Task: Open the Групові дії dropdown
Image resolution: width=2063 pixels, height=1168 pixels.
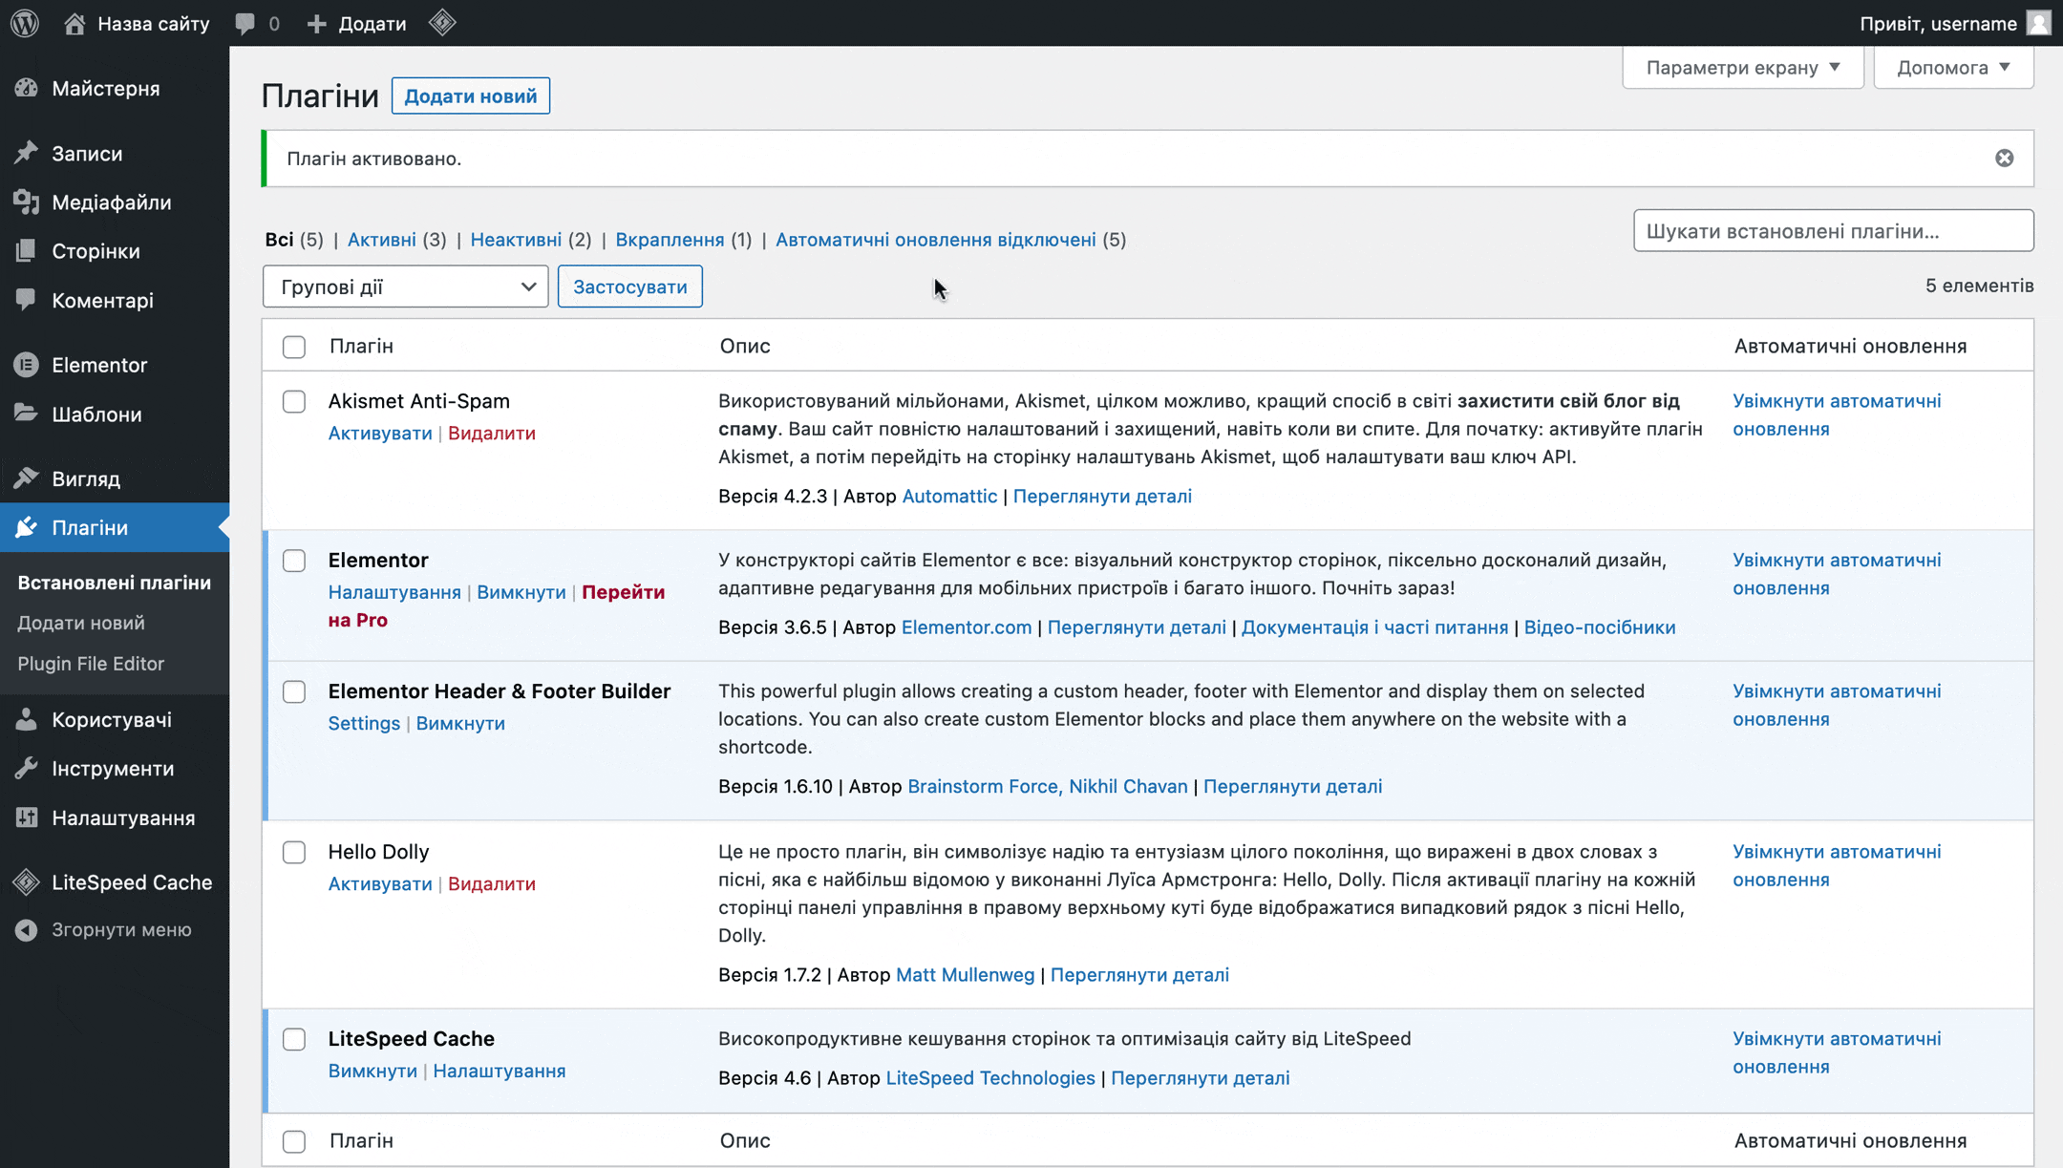Action: pos(405,287)
